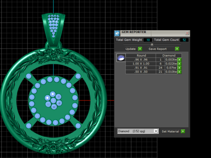Collapse panel with the divider arrow handle
Image resolution: width=211 pixels, height=158 pixels.
pos(152,44)
